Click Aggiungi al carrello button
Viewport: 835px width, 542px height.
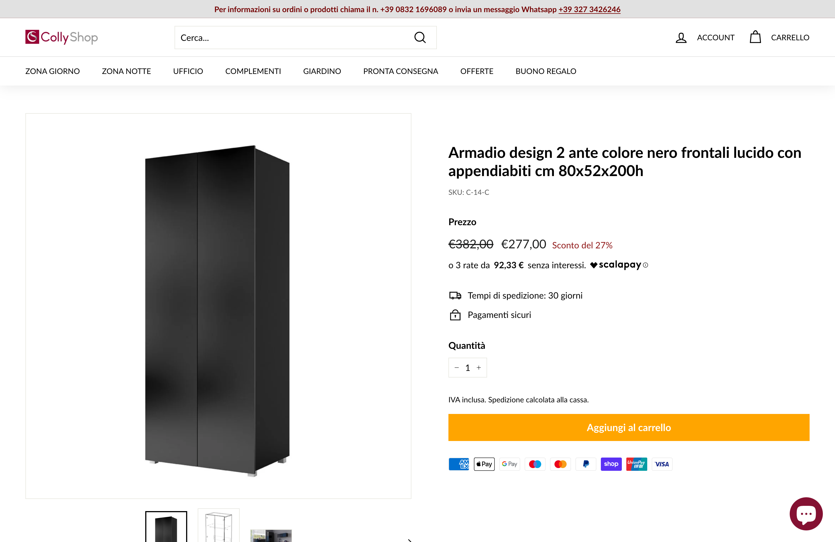pyautogui.click(x=628, y=427)
